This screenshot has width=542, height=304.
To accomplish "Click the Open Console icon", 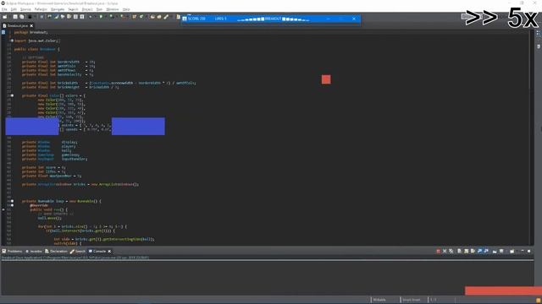I will coord(512,252).
